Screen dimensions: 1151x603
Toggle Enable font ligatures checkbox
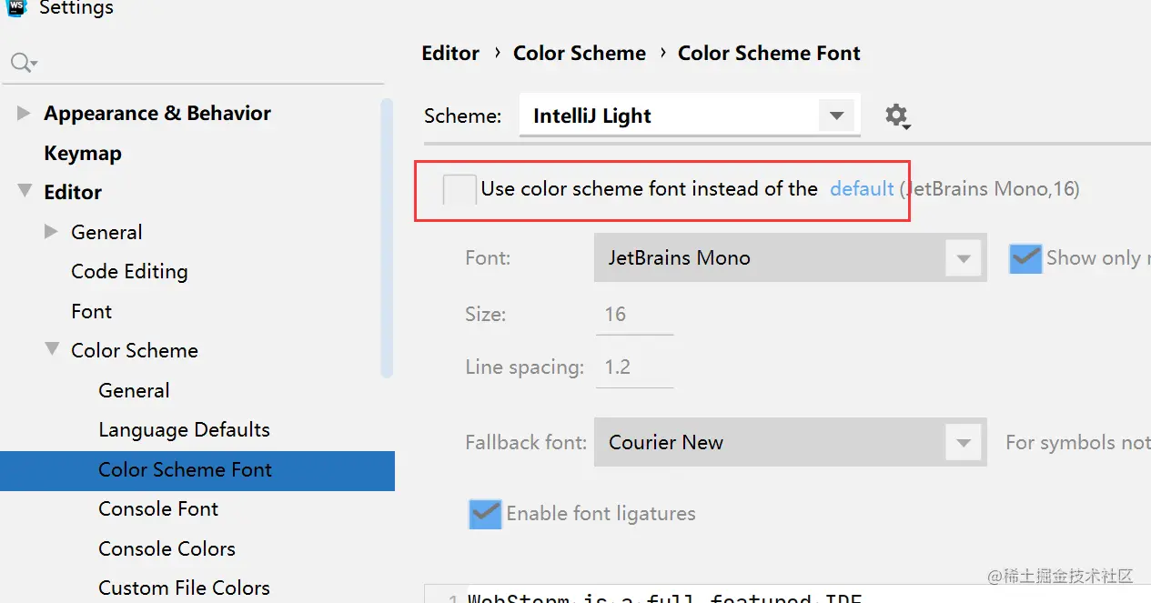pos(485,514)
